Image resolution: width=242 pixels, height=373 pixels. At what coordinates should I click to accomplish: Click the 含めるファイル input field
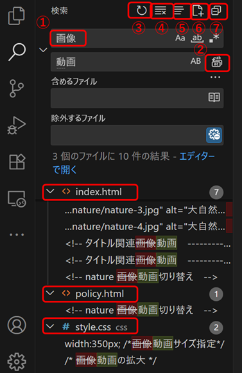[x=137, y=98]
